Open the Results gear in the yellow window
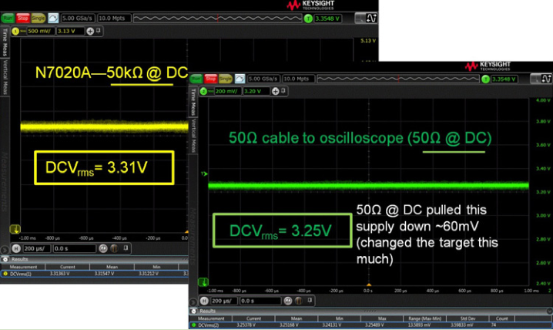The image size is (553, 330). click(5, 259)
